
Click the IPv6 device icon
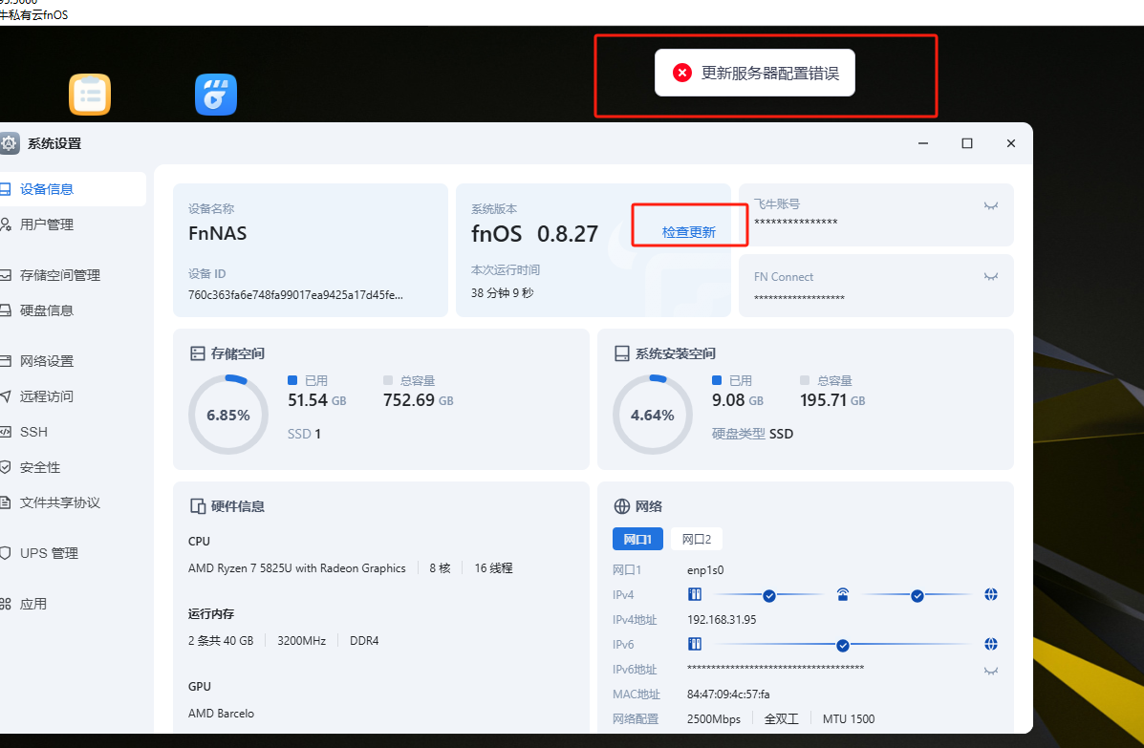click(695, 644)
